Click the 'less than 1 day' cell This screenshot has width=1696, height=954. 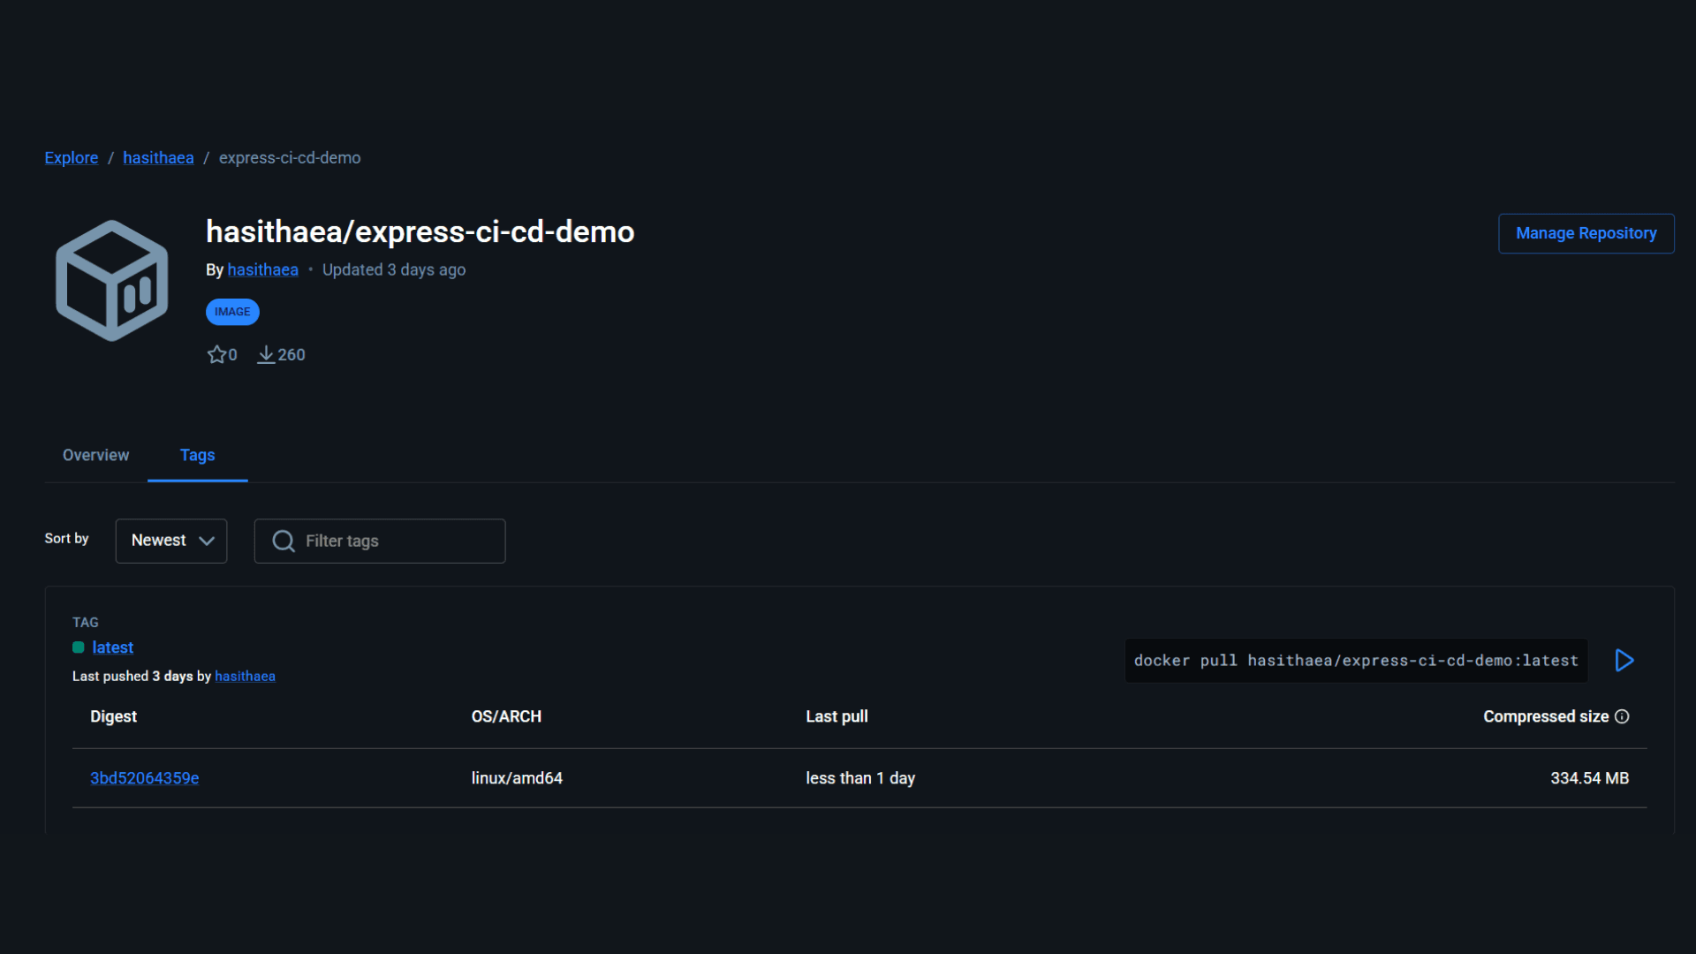[x=860, y=778]
